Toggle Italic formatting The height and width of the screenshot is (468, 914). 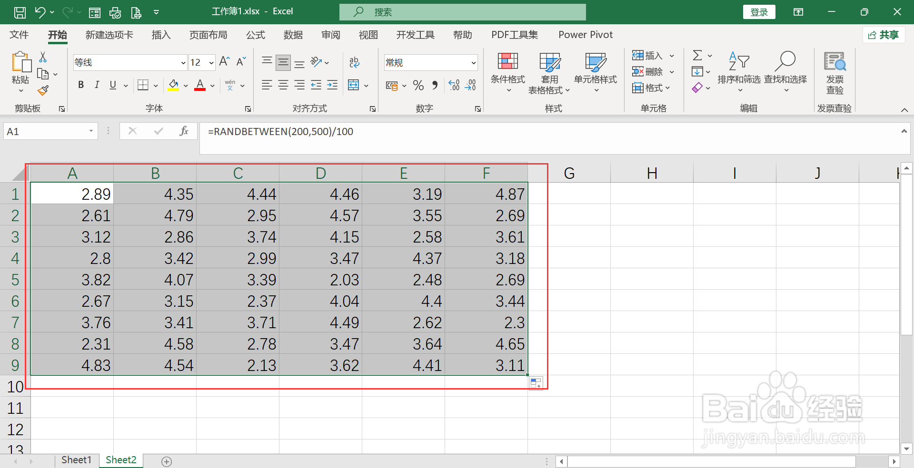pyautogui.click(x=97, y=85)
